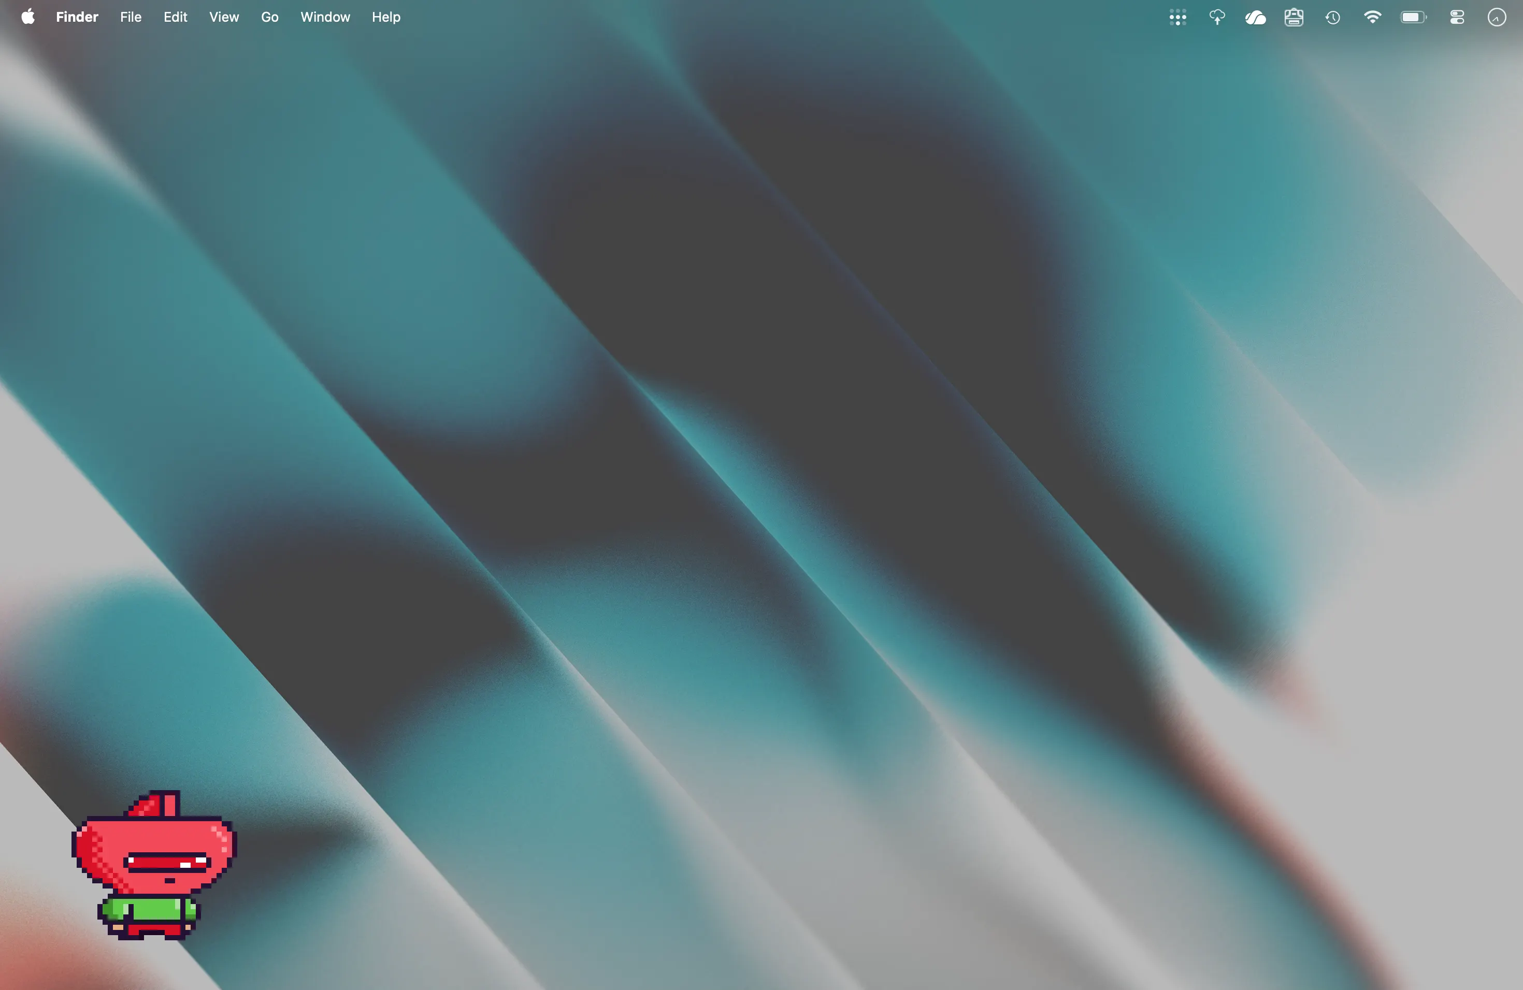
Task: Open the Finder application menu
Action: tap(77, 17)
